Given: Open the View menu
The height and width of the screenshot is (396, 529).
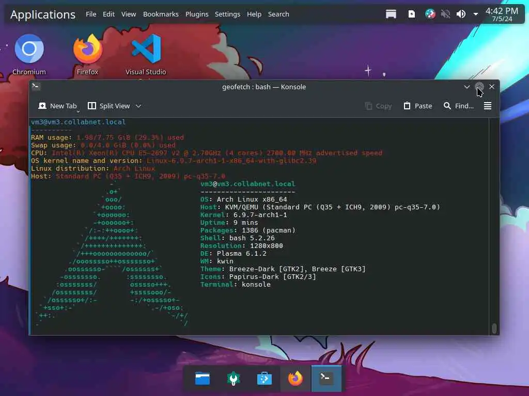Looking at the screenshot, I should [x=129, y=14].
